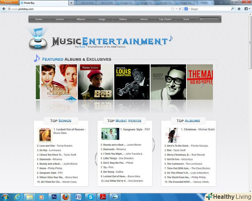Click the Buddy Holly Heartbeat cover

(x=168, y=82)
